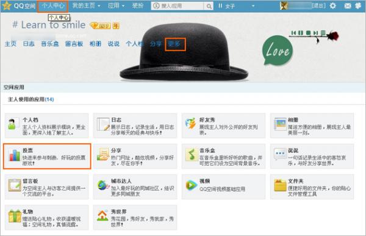
Task: Click the search input field in top bar
Action: (x=179, y=6)
